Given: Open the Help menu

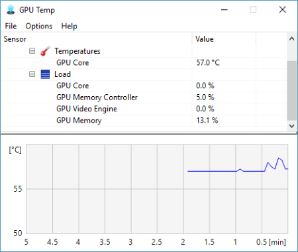Looking at the screenshot, I should pyautogui.click(x=69, y=26).
